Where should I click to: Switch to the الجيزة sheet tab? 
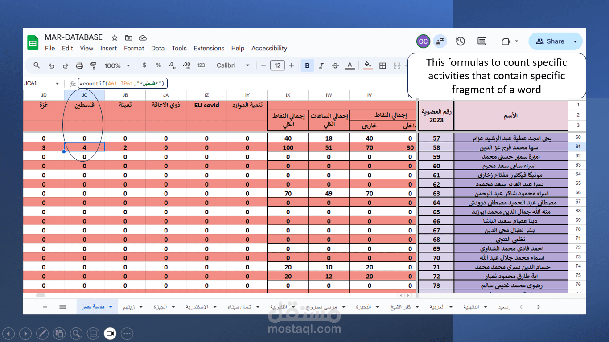click(x=160, y=307)
